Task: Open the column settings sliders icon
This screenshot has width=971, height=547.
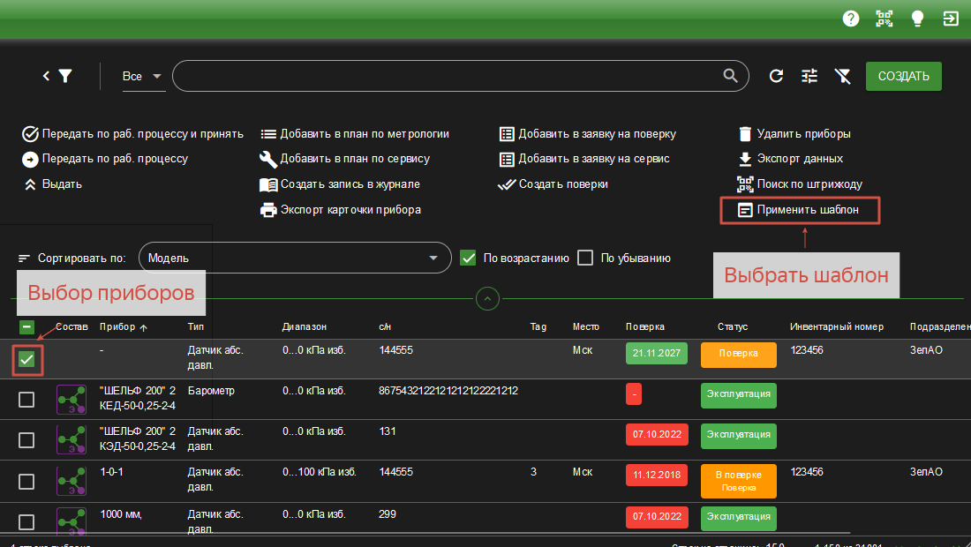Action: point(809,76)
